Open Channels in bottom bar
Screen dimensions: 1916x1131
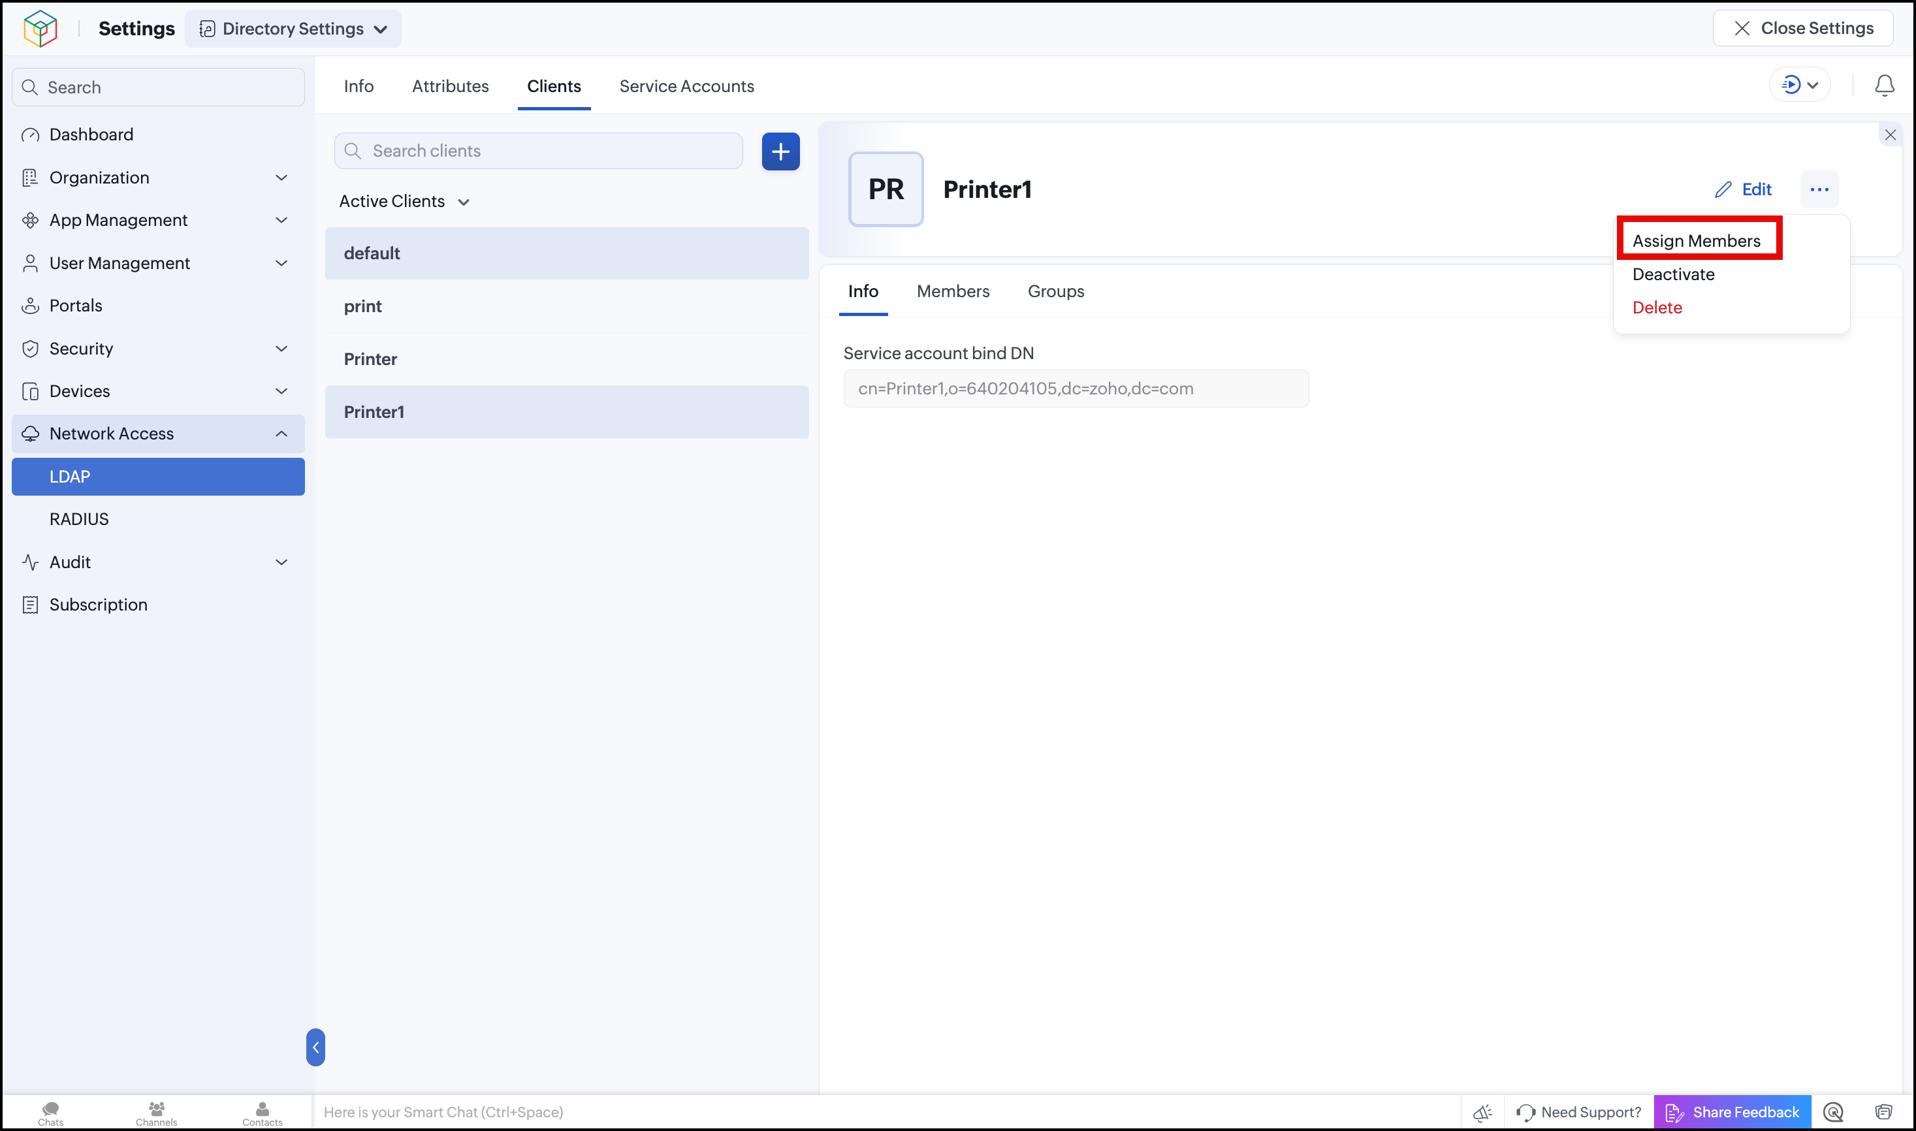(156, 1113)
